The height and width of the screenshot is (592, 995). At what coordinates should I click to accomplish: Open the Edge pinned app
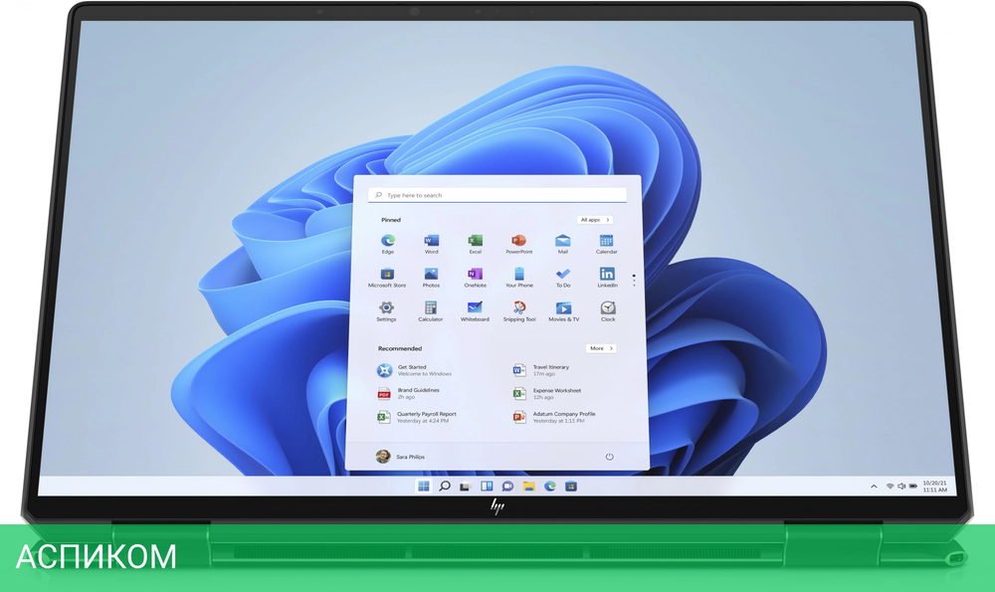[387, 242]
